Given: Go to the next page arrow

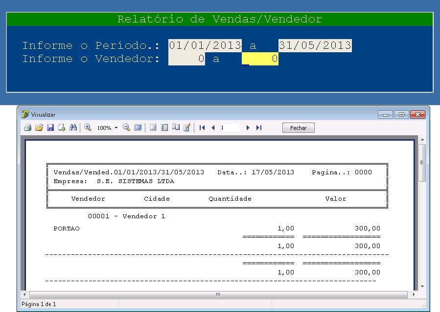Looking at the screenshot, I should pos(248,127).
